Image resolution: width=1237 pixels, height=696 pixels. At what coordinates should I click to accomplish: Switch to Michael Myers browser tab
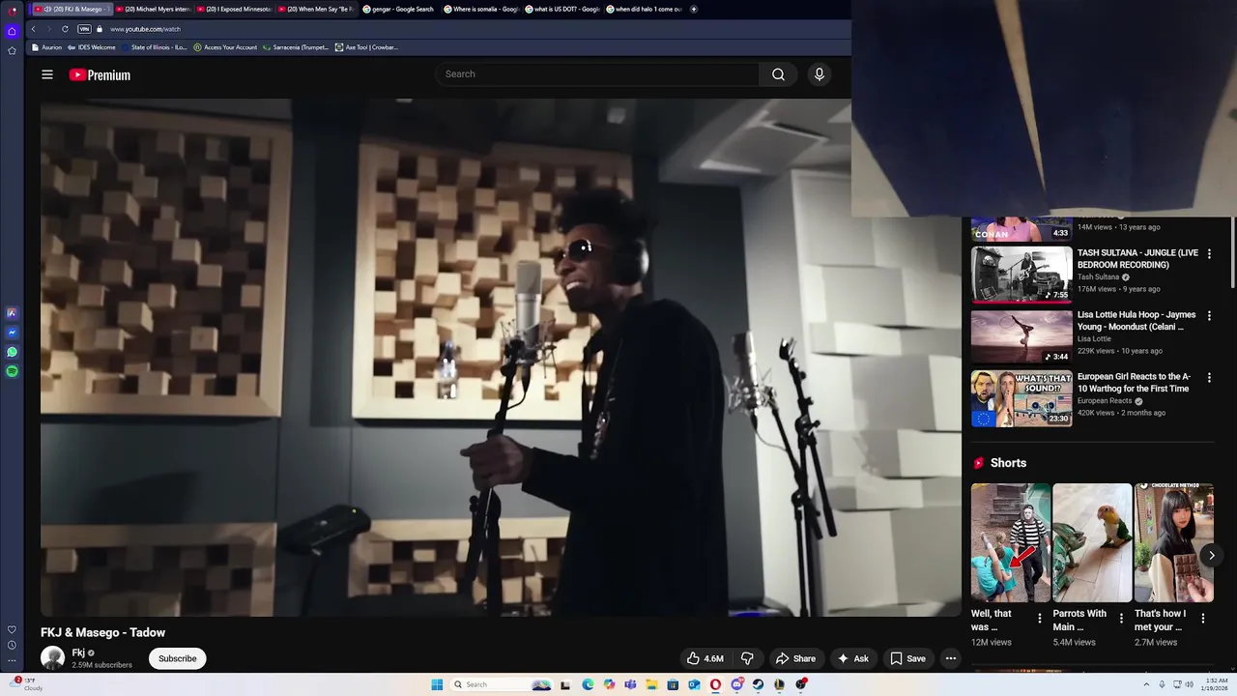click(x=154, y=9)
